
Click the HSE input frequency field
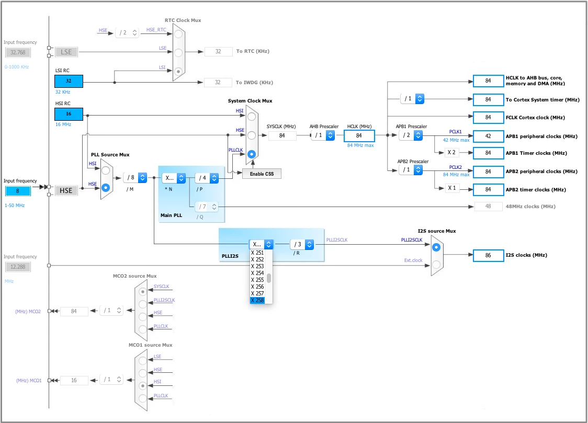point(18,191)
